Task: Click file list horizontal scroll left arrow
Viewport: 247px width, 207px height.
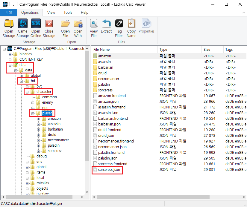Action: [94, 197]
